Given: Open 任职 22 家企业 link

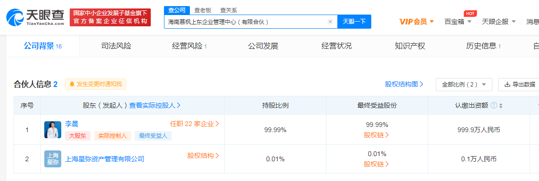Looking at the screenshot, I should point(195,124).
